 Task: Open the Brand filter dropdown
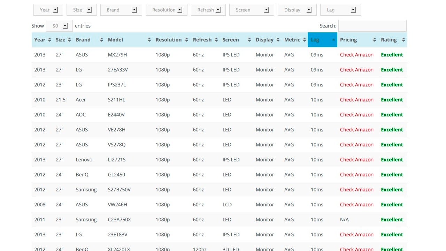click(121, 10)
